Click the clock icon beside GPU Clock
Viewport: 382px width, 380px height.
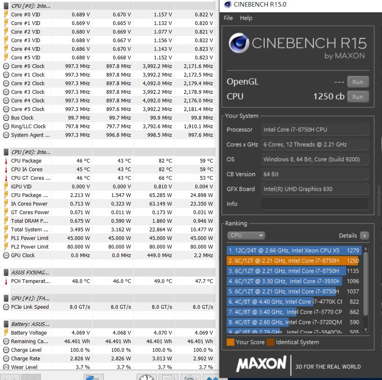[x=6, y=255]
